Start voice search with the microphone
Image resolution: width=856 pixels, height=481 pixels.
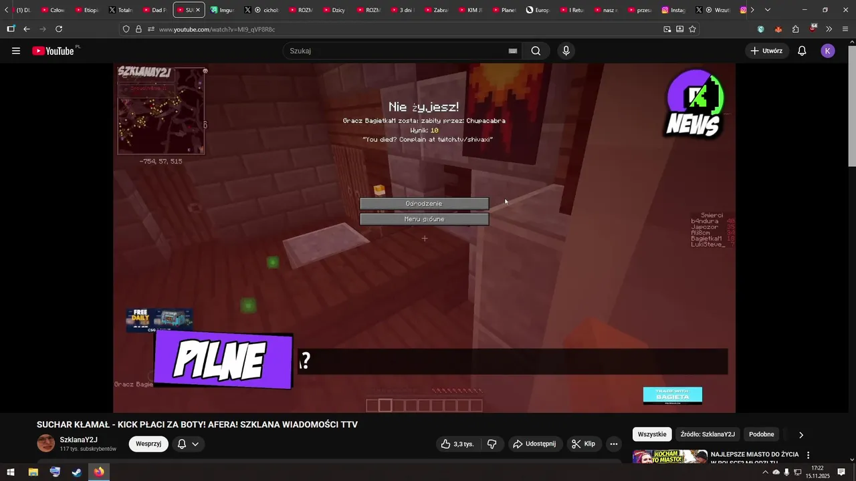(x=566, y=51)
